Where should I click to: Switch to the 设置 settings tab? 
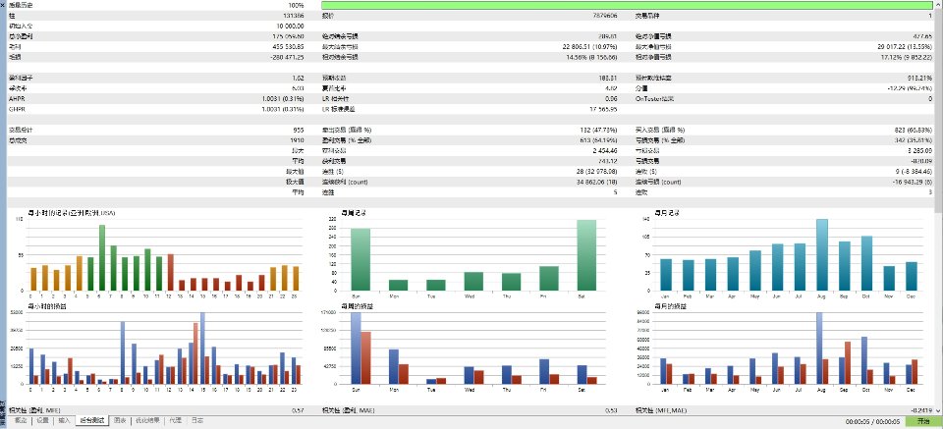pos(42,420)
